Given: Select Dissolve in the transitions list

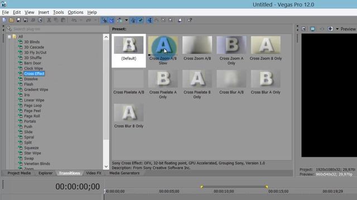Looking at the screenshot, I should [31, 79].
